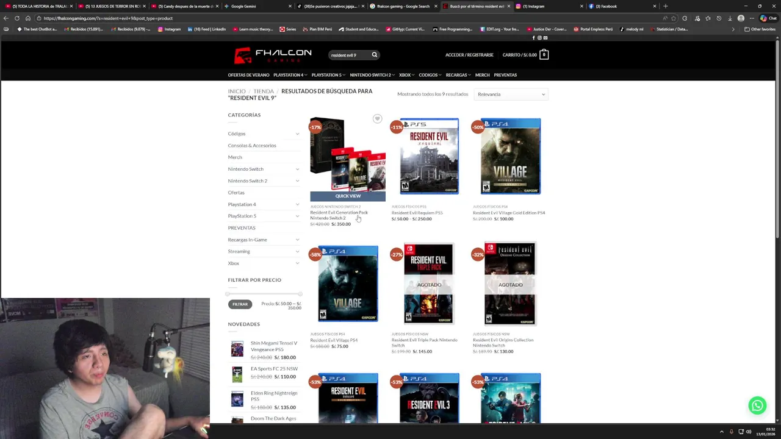Open Resident Evil Triple Pack title link
The image size is (781, 439).
pyautogui.click(x=424, y=343)
